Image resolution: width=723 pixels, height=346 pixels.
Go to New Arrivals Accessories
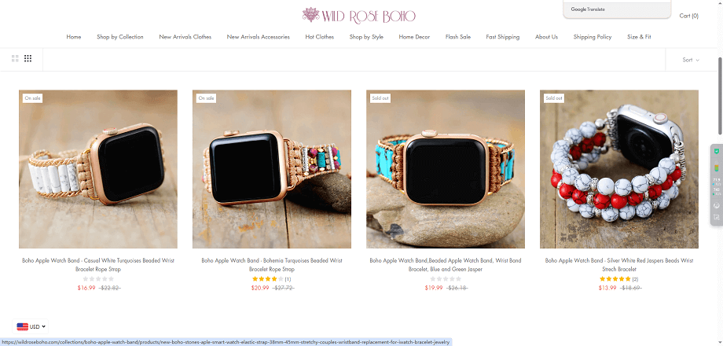pyautogui.click(x=259, y=37)
